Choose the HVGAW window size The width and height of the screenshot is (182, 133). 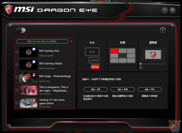pos(94,60)
